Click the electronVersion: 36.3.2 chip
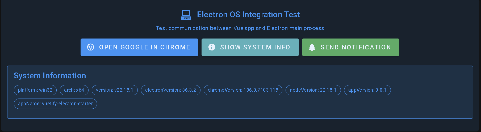The image size is (481, 132). click(x=170, y=90)
